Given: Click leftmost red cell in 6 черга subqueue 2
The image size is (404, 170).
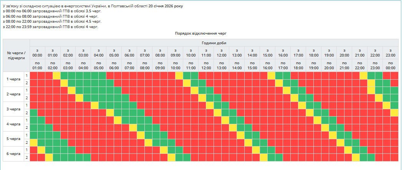Looking at the screenshot, I should pyautogui.click(x=34, y=158).
